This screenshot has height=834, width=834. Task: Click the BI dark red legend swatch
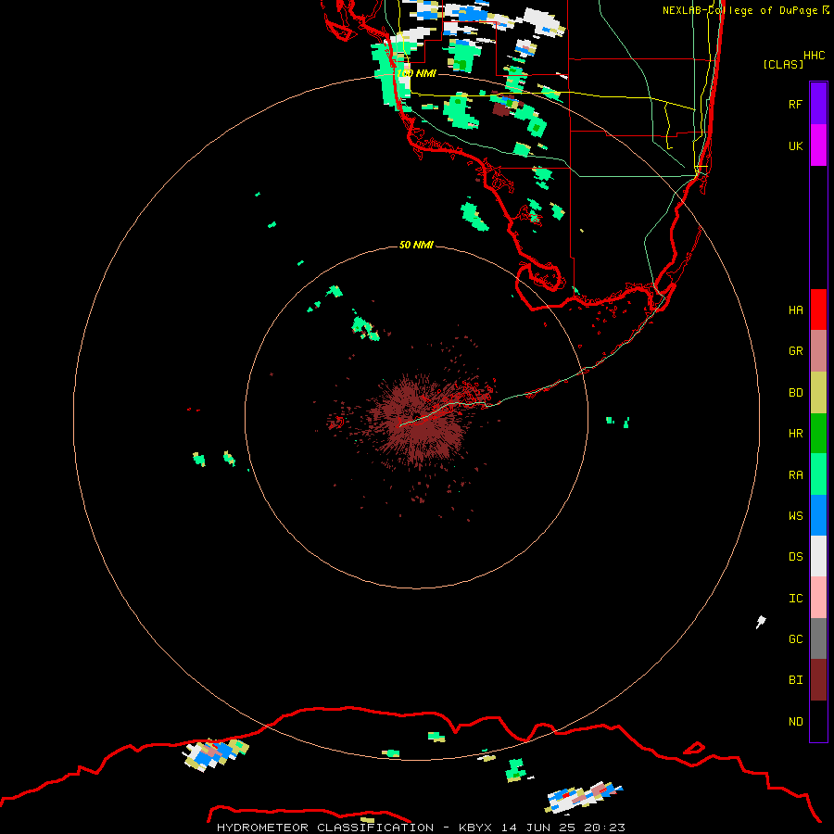click(818, 680)
